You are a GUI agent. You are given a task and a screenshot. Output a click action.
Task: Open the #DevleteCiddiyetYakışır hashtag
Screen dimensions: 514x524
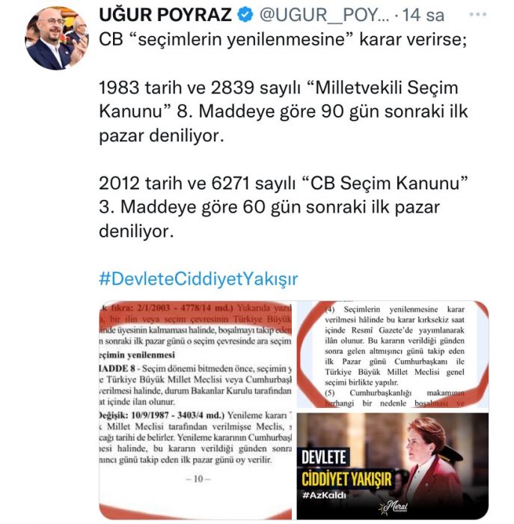198,278
